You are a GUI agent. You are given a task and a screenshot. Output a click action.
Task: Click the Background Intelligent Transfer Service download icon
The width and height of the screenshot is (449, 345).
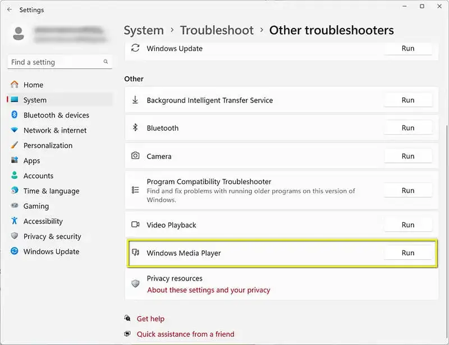(135, 100)
